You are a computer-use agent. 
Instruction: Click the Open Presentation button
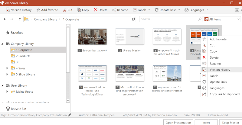[178, 122]
